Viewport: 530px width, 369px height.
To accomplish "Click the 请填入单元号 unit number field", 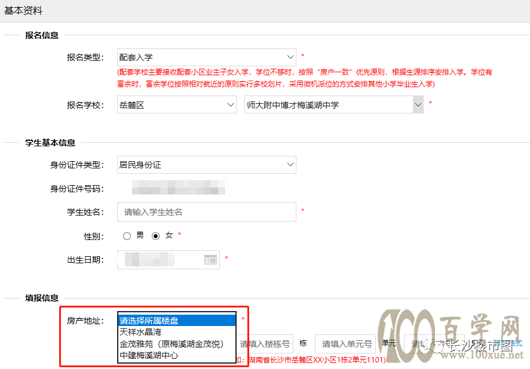I will pos(345,344).
